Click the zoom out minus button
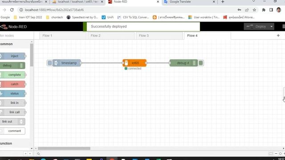Screen dimensions: 285x160 (x=276, y=154)
